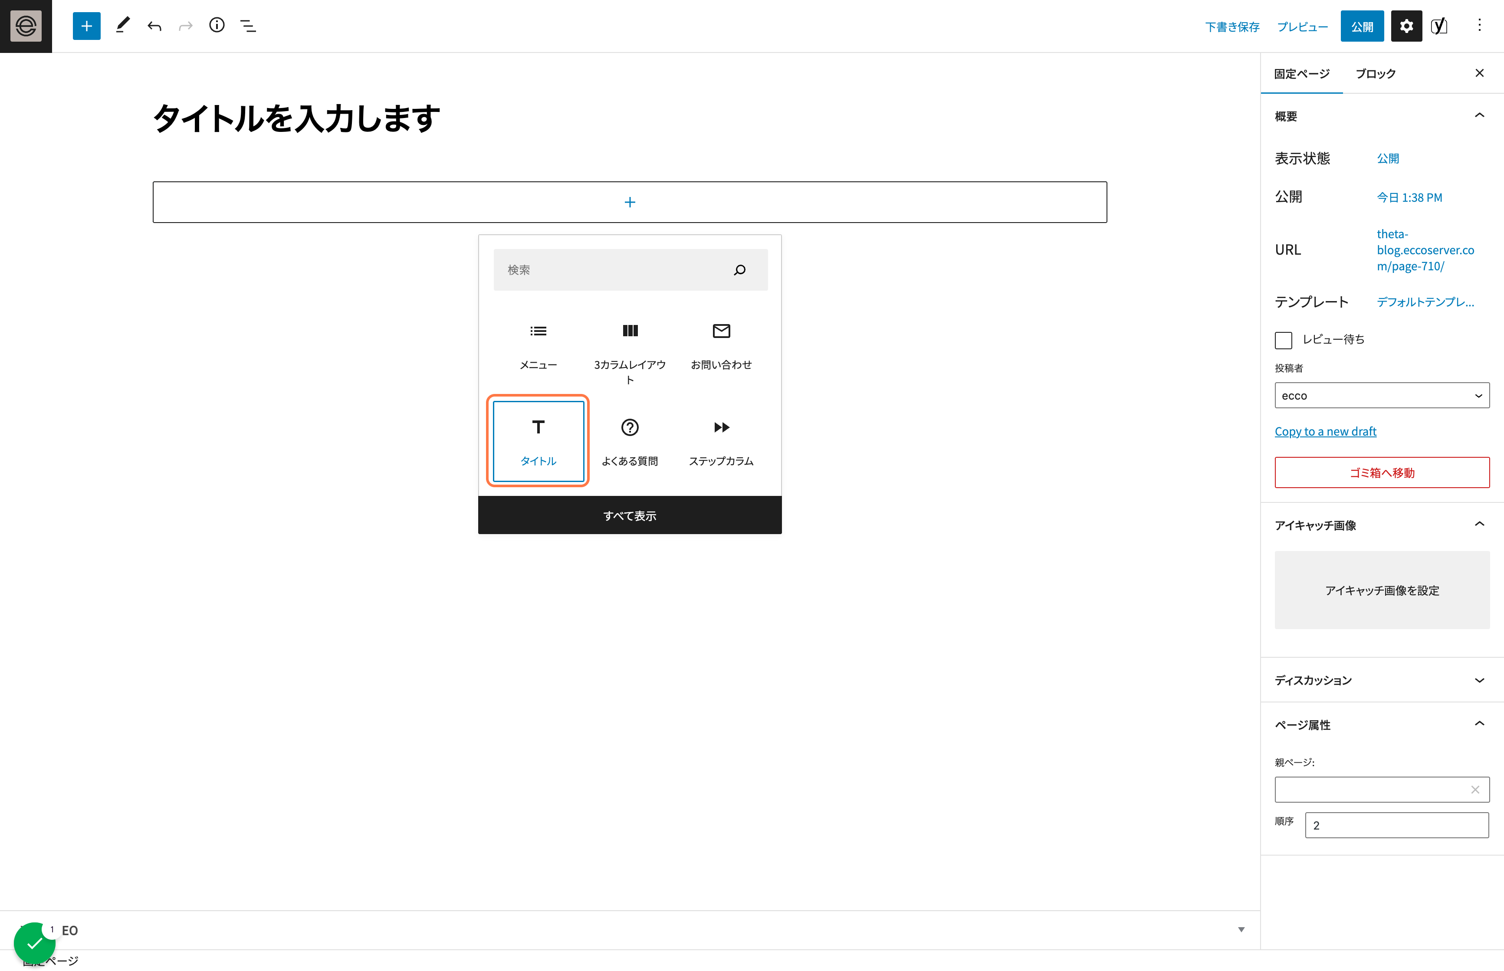Click the Copy to a new draft link
1504x971 pixels.
tap(1325, 431)
